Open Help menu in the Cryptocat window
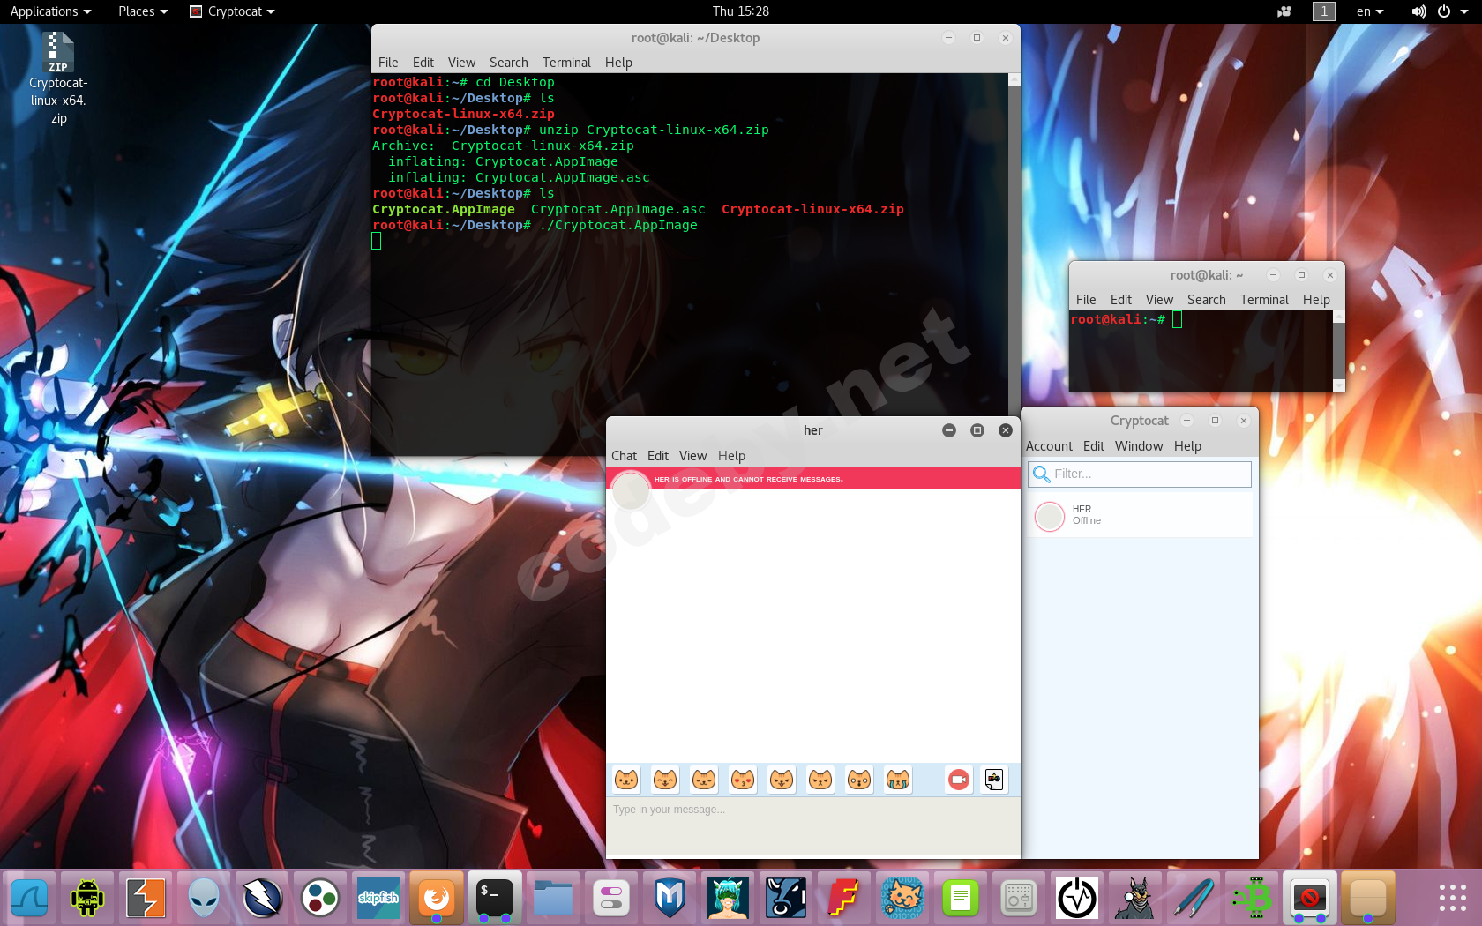Screen dimensions: 1482x926 click(1187, 446)
